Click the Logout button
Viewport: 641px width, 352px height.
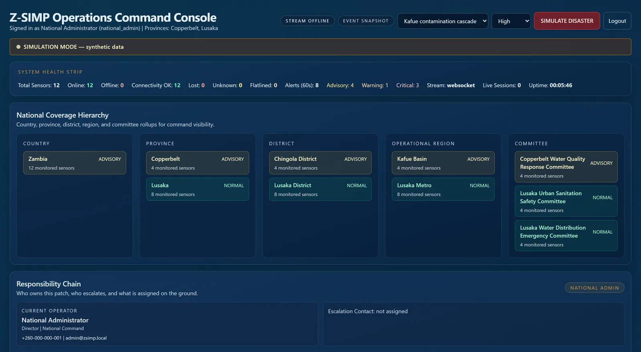click(x=617, y=21)
